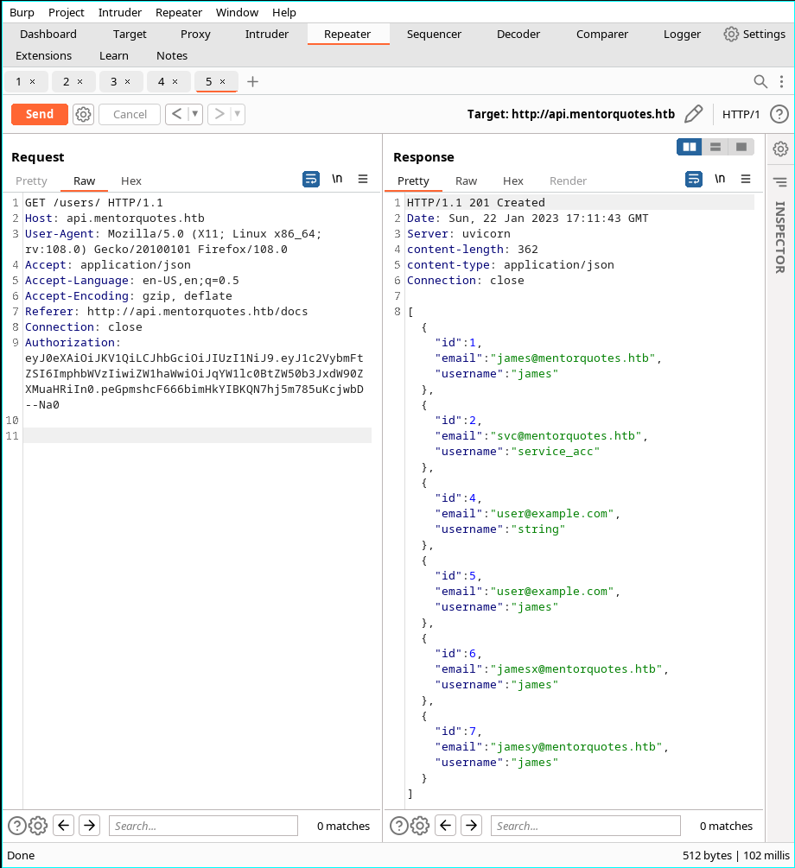Open Request search help icon
795x868 pixels.
click(x=16, y=826)
